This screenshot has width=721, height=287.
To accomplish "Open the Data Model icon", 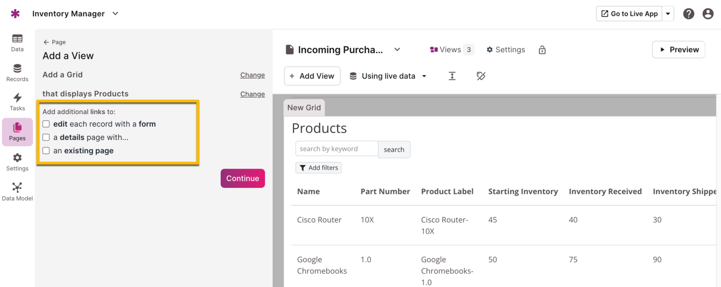I will (x=17, y=191).
